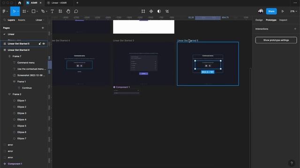Switch to the Inspect tab

[x=283, y=20]
